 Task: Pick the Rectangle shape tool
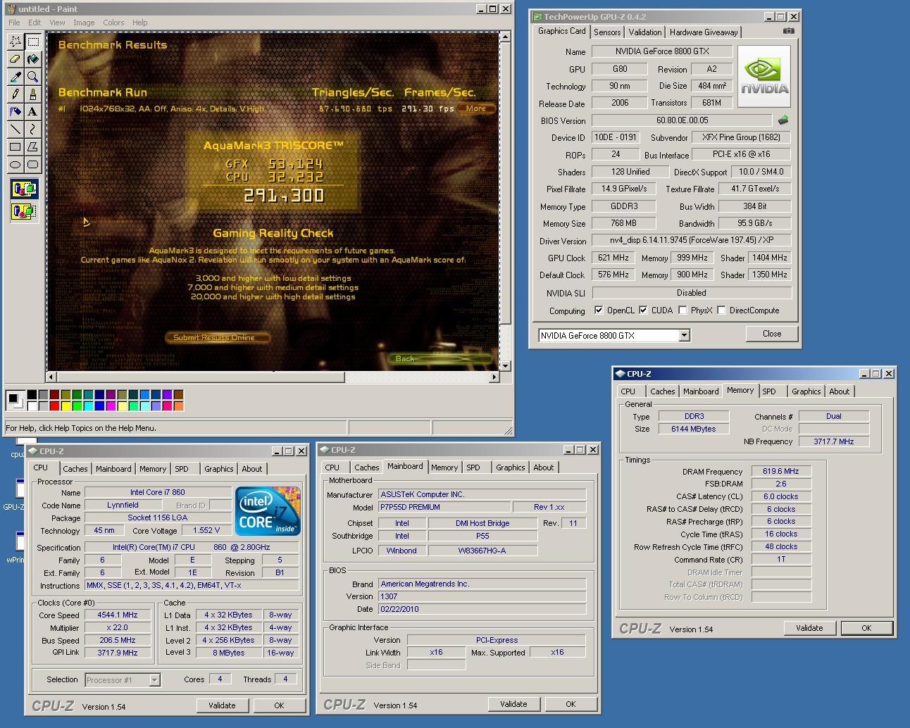point(15,147)
